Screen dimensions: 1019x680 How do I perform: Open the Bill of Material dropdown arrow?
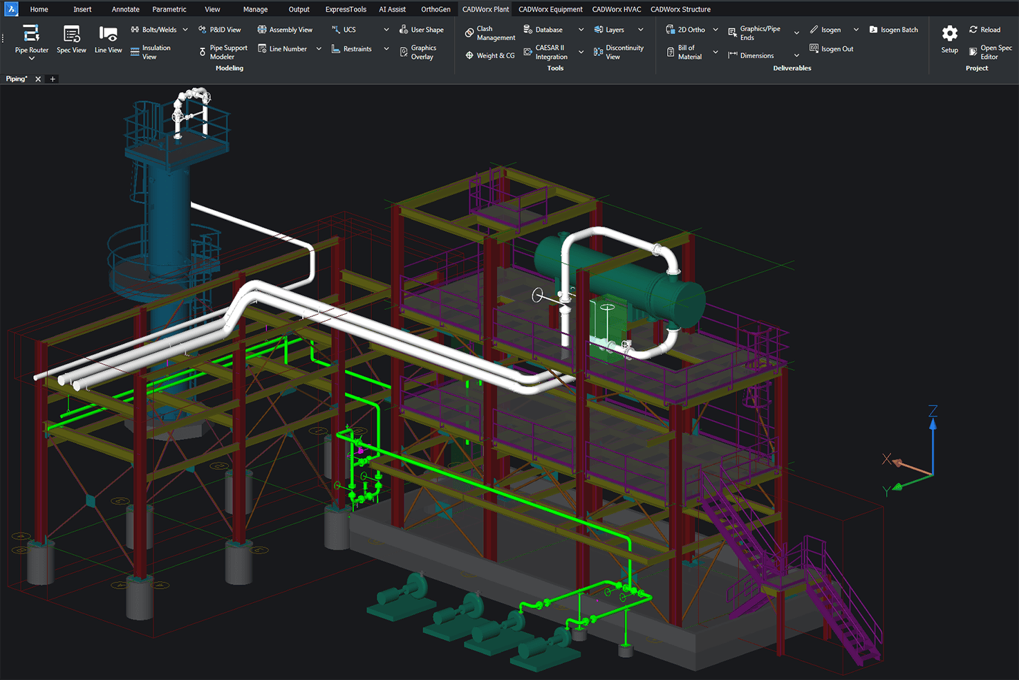click(716, 53)
